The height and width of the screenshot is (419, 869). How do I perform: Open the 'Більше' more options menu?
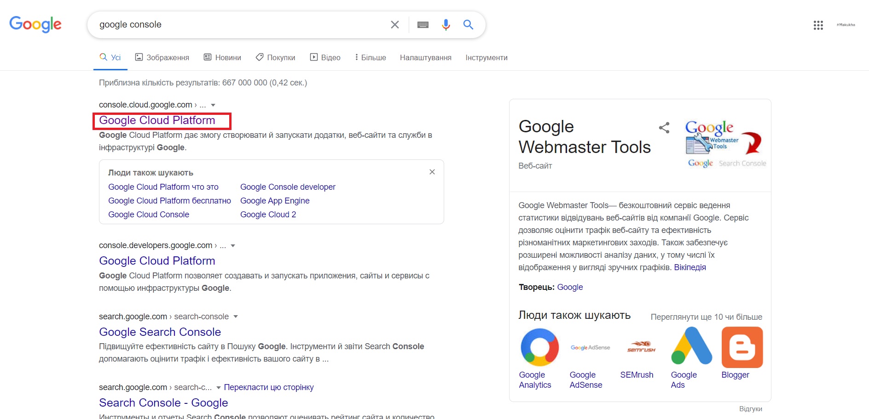tap(371, 57)
